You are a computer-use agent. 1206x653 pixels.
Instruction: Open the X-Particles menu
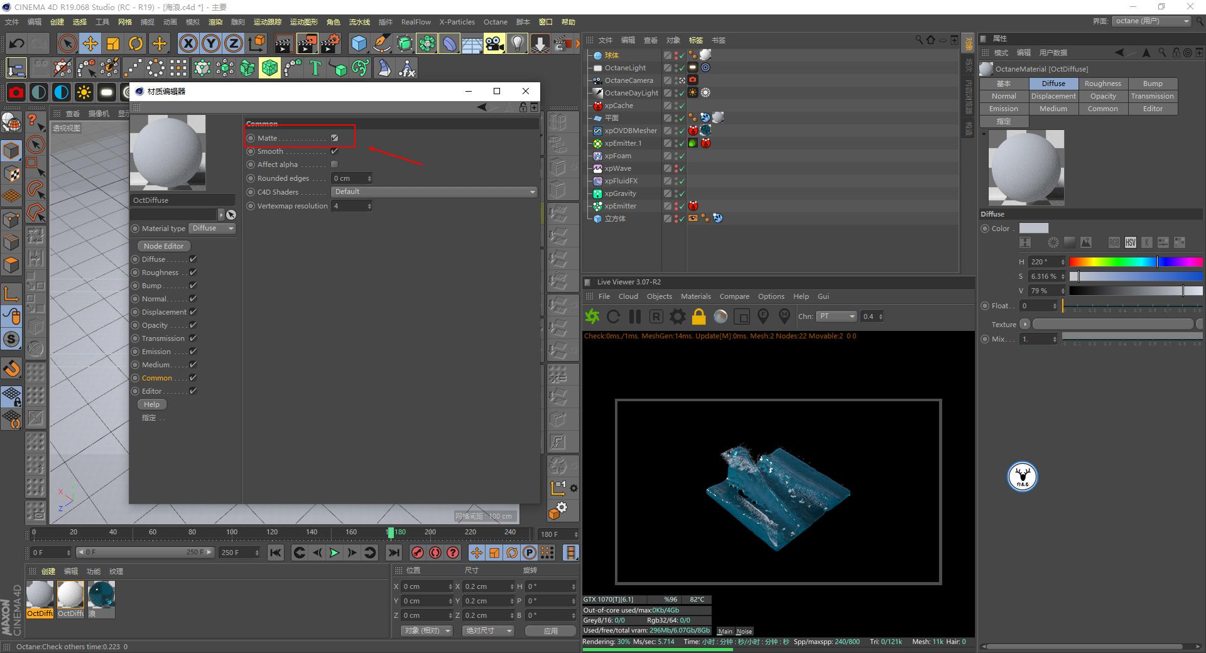[457, 22]
